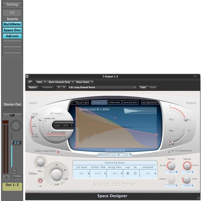Select Synthesized IR mode

point(56,137)
